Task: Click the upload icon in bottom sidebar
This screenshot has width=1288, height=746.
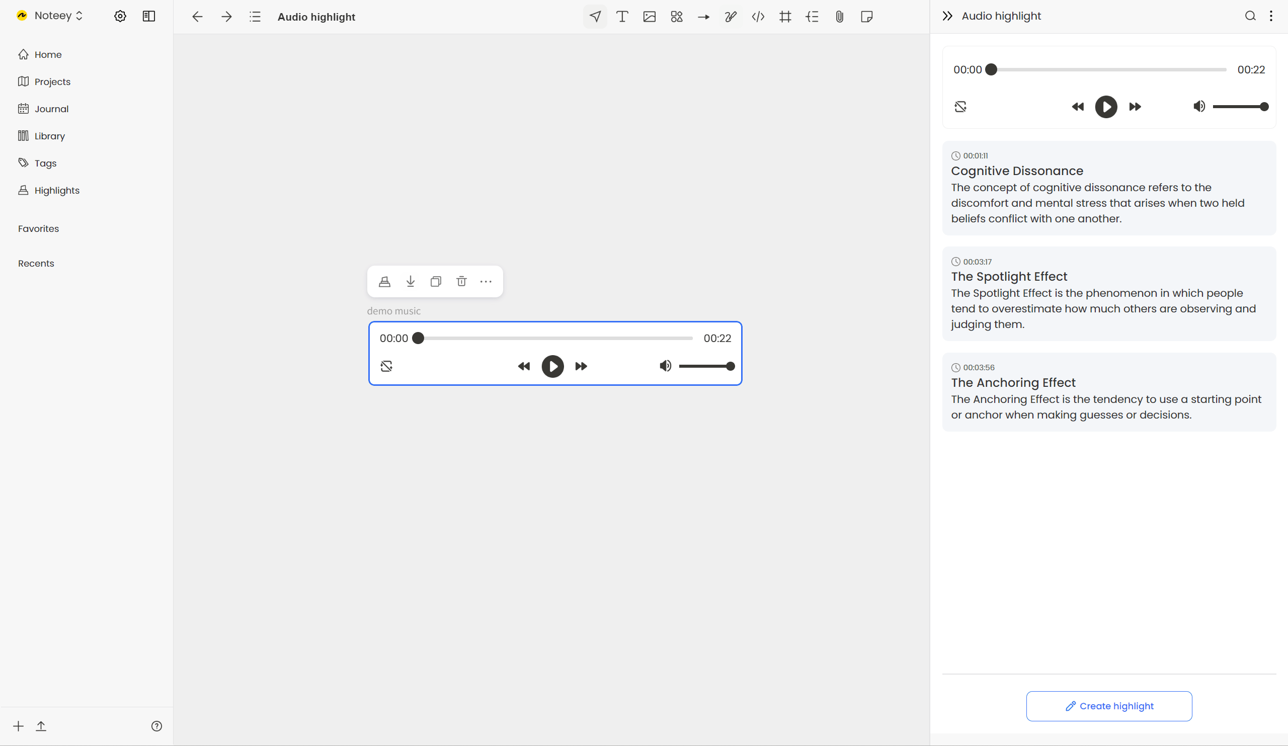Action: click(41, 725)
